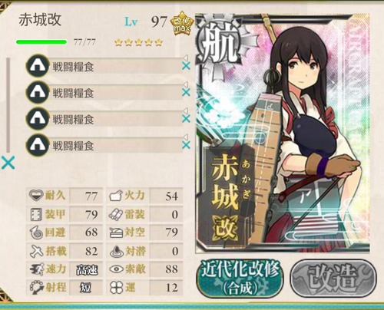The height and width of the screenshot is (310, 384).
Task: Click the fourth 戦闘糧食 riceball icon
Action: 38,145
